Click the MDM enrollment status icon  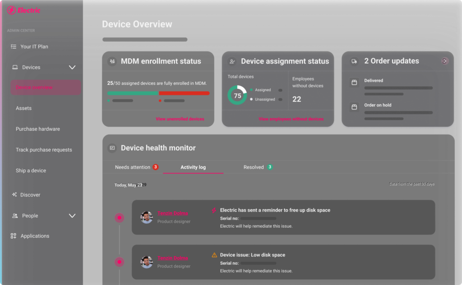click(x=112, y=61)
